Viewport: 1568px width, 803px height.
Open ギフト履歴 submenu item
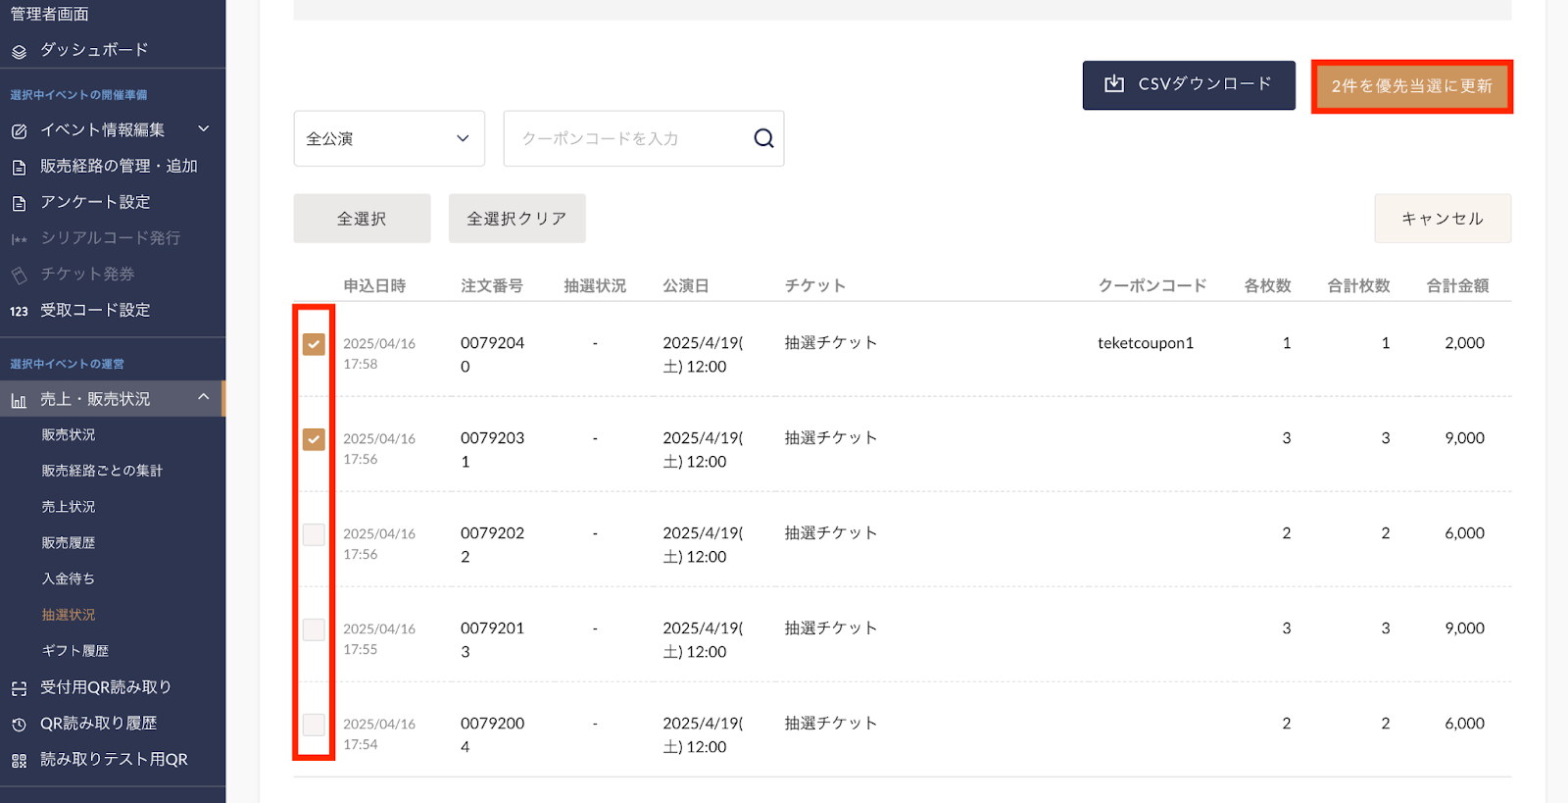75,651
